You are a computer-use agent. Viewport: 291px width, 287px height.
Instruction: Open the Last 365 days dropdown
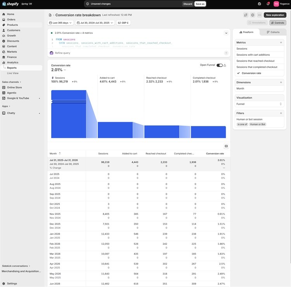[60, 23]
